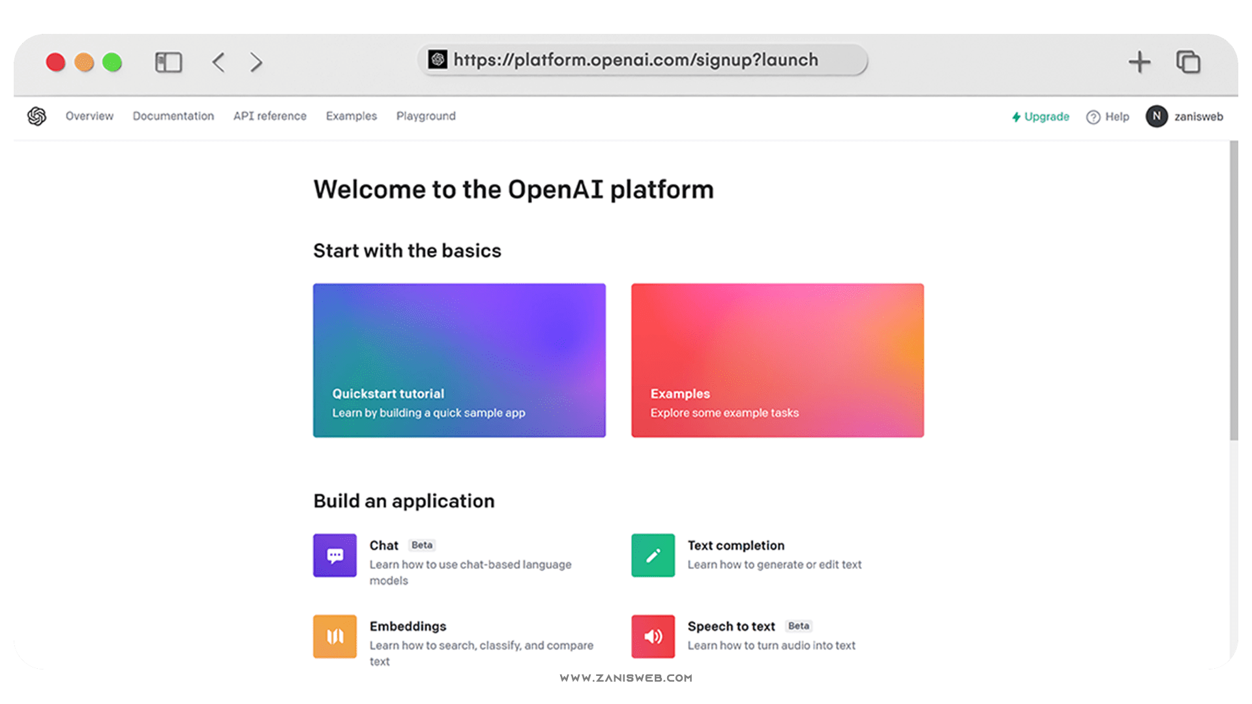
Task: Click the Upgrade link
Action: (x=1041, y=117)
